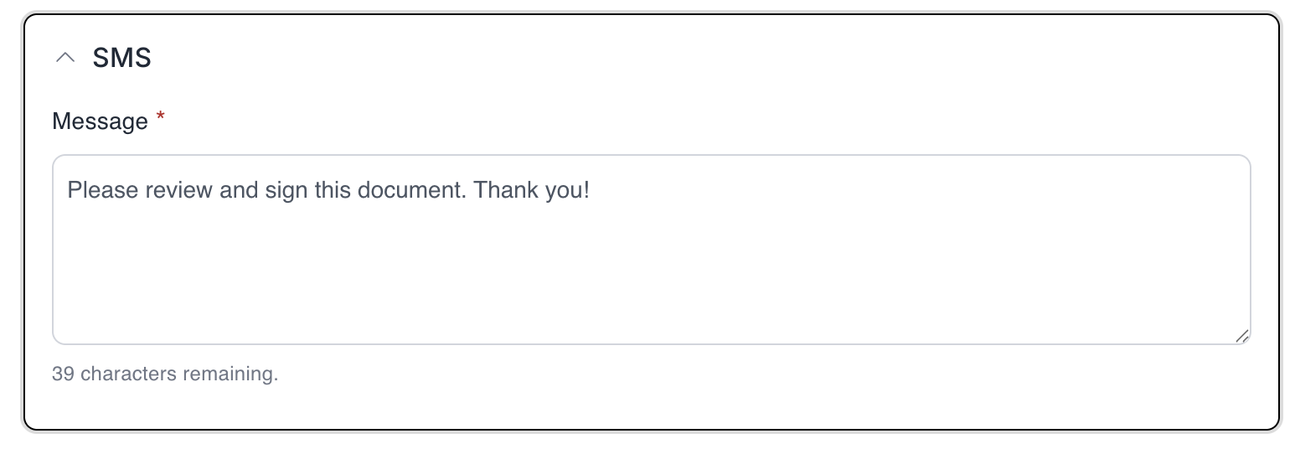Image resolution: width=1295 pixels, height=449 pixels.
Task: Click blank area right of SMS heading
Action: pos(670,58)
